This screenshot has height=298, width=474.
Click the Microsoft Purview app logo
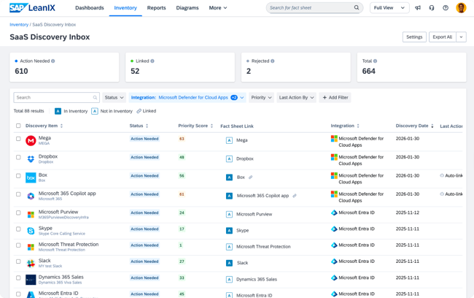point(31,215)
